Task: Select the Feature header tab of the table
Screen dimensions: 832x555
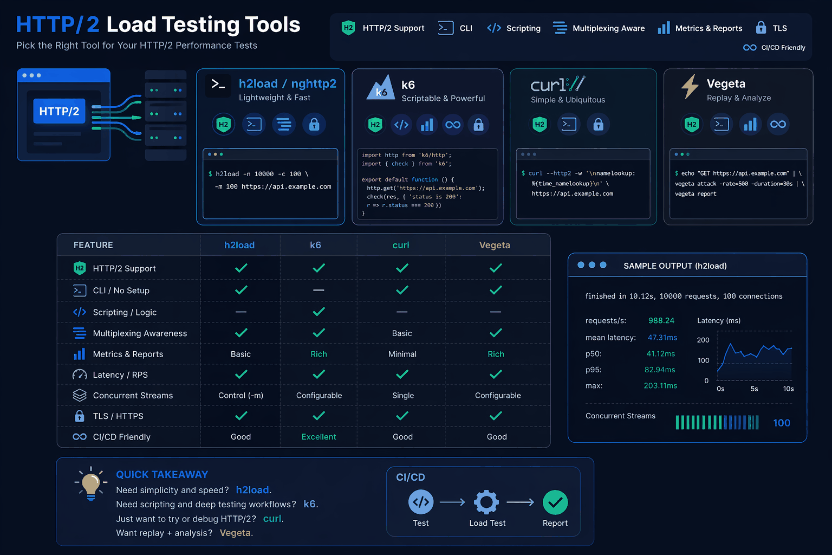Action: pyautogui.click(x=93, y=245)
